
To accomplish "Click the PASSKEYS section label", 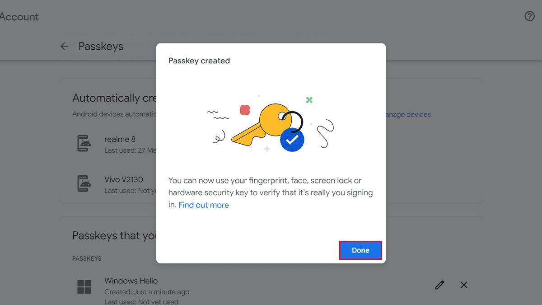I will coord(87,258).
